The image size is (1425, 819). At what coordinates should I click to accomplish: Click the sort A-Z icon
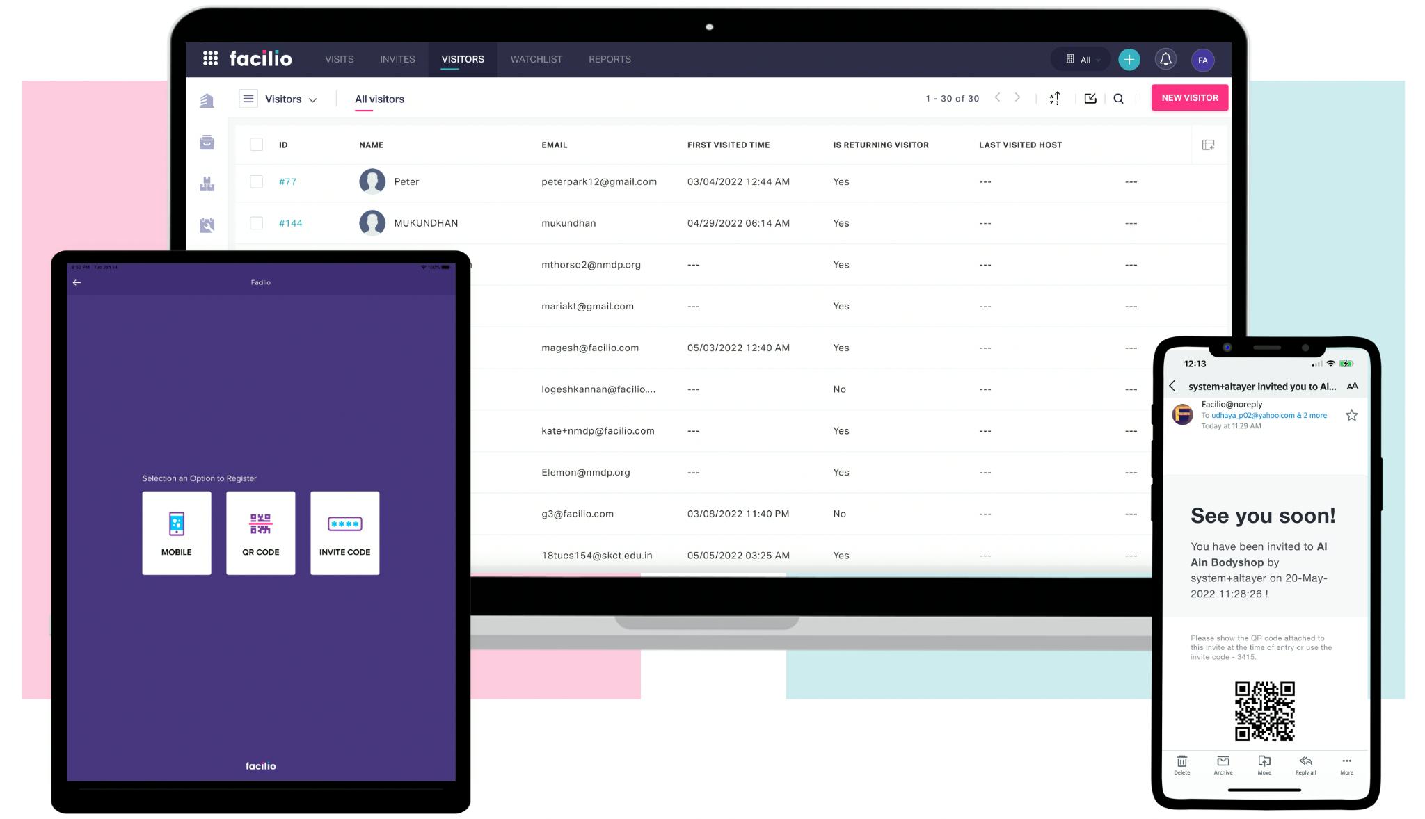coord(1055,99)
